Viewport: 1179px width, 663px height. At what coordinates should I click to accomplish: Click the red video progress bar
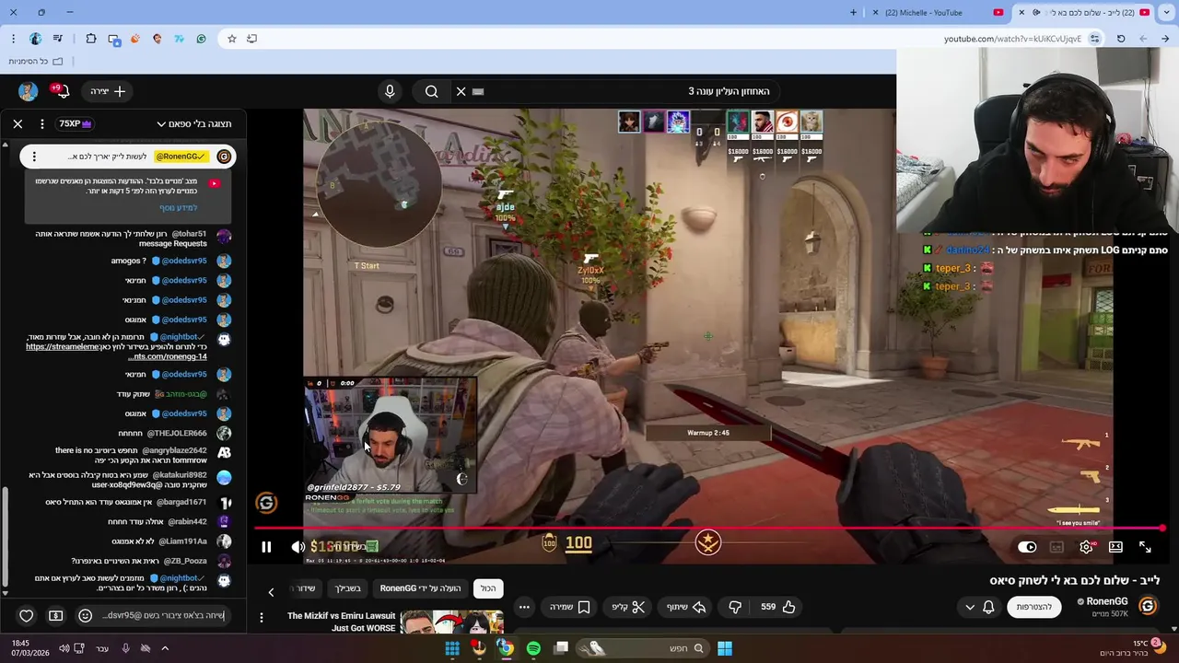coord(709,529)
